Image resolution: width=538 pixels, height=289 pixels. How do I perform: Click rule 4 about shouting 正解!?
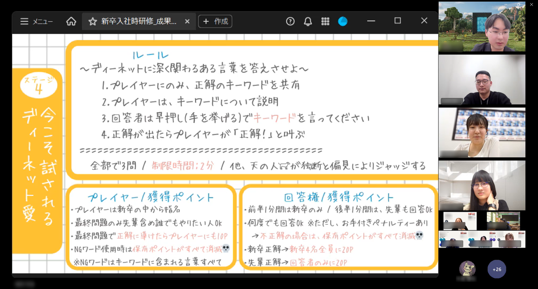pyautogui.click(x=203, y=134)
